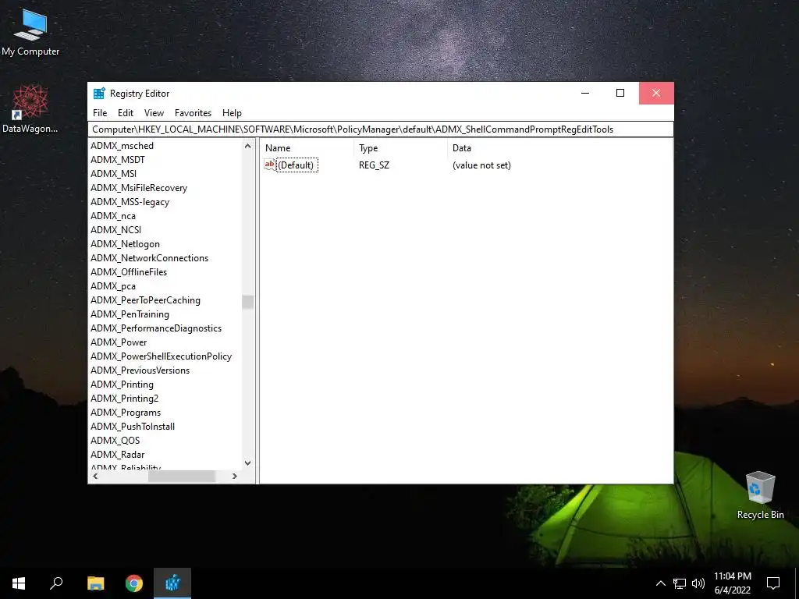
Task: Select ADMX_QOS key in tree
Action: 115,441
